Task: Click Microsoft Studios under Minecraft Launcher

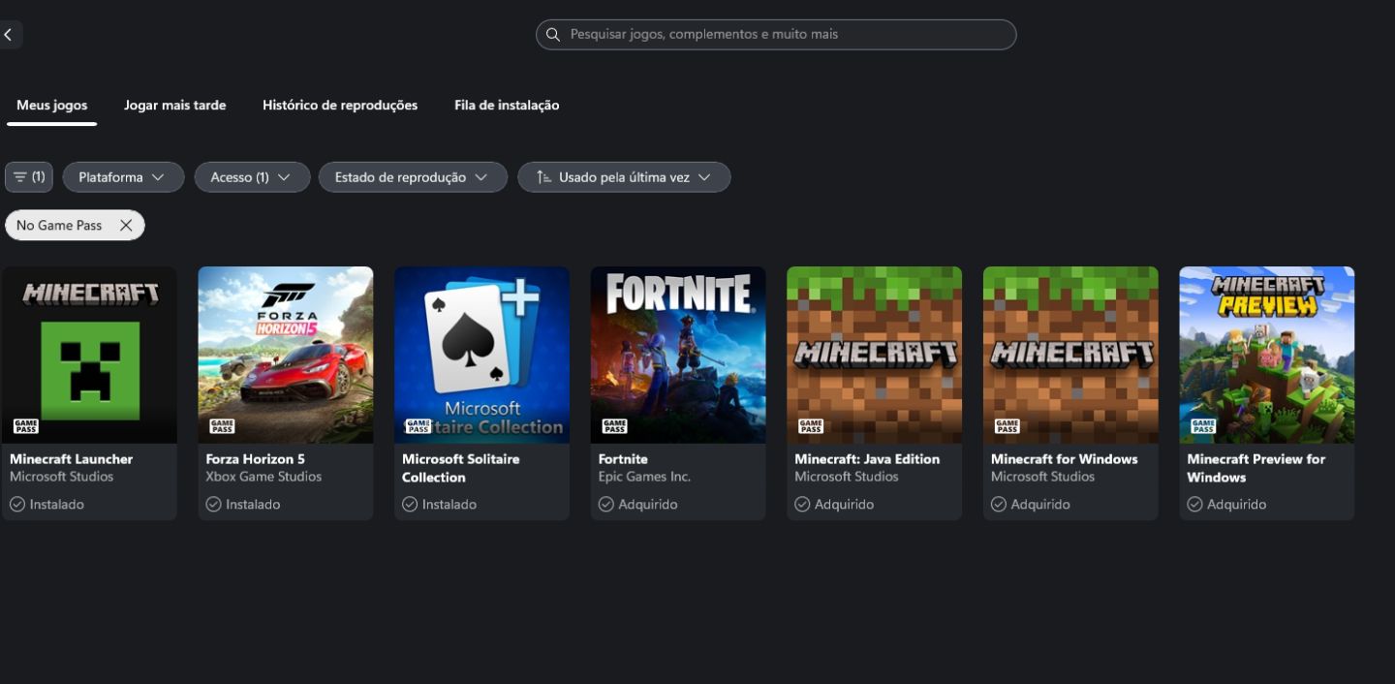Action: (x=62, y=477)
